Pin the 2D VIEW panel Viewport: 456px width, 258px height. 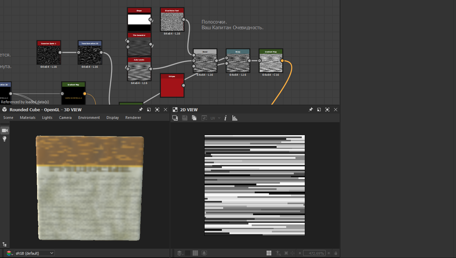click(311, 110)
